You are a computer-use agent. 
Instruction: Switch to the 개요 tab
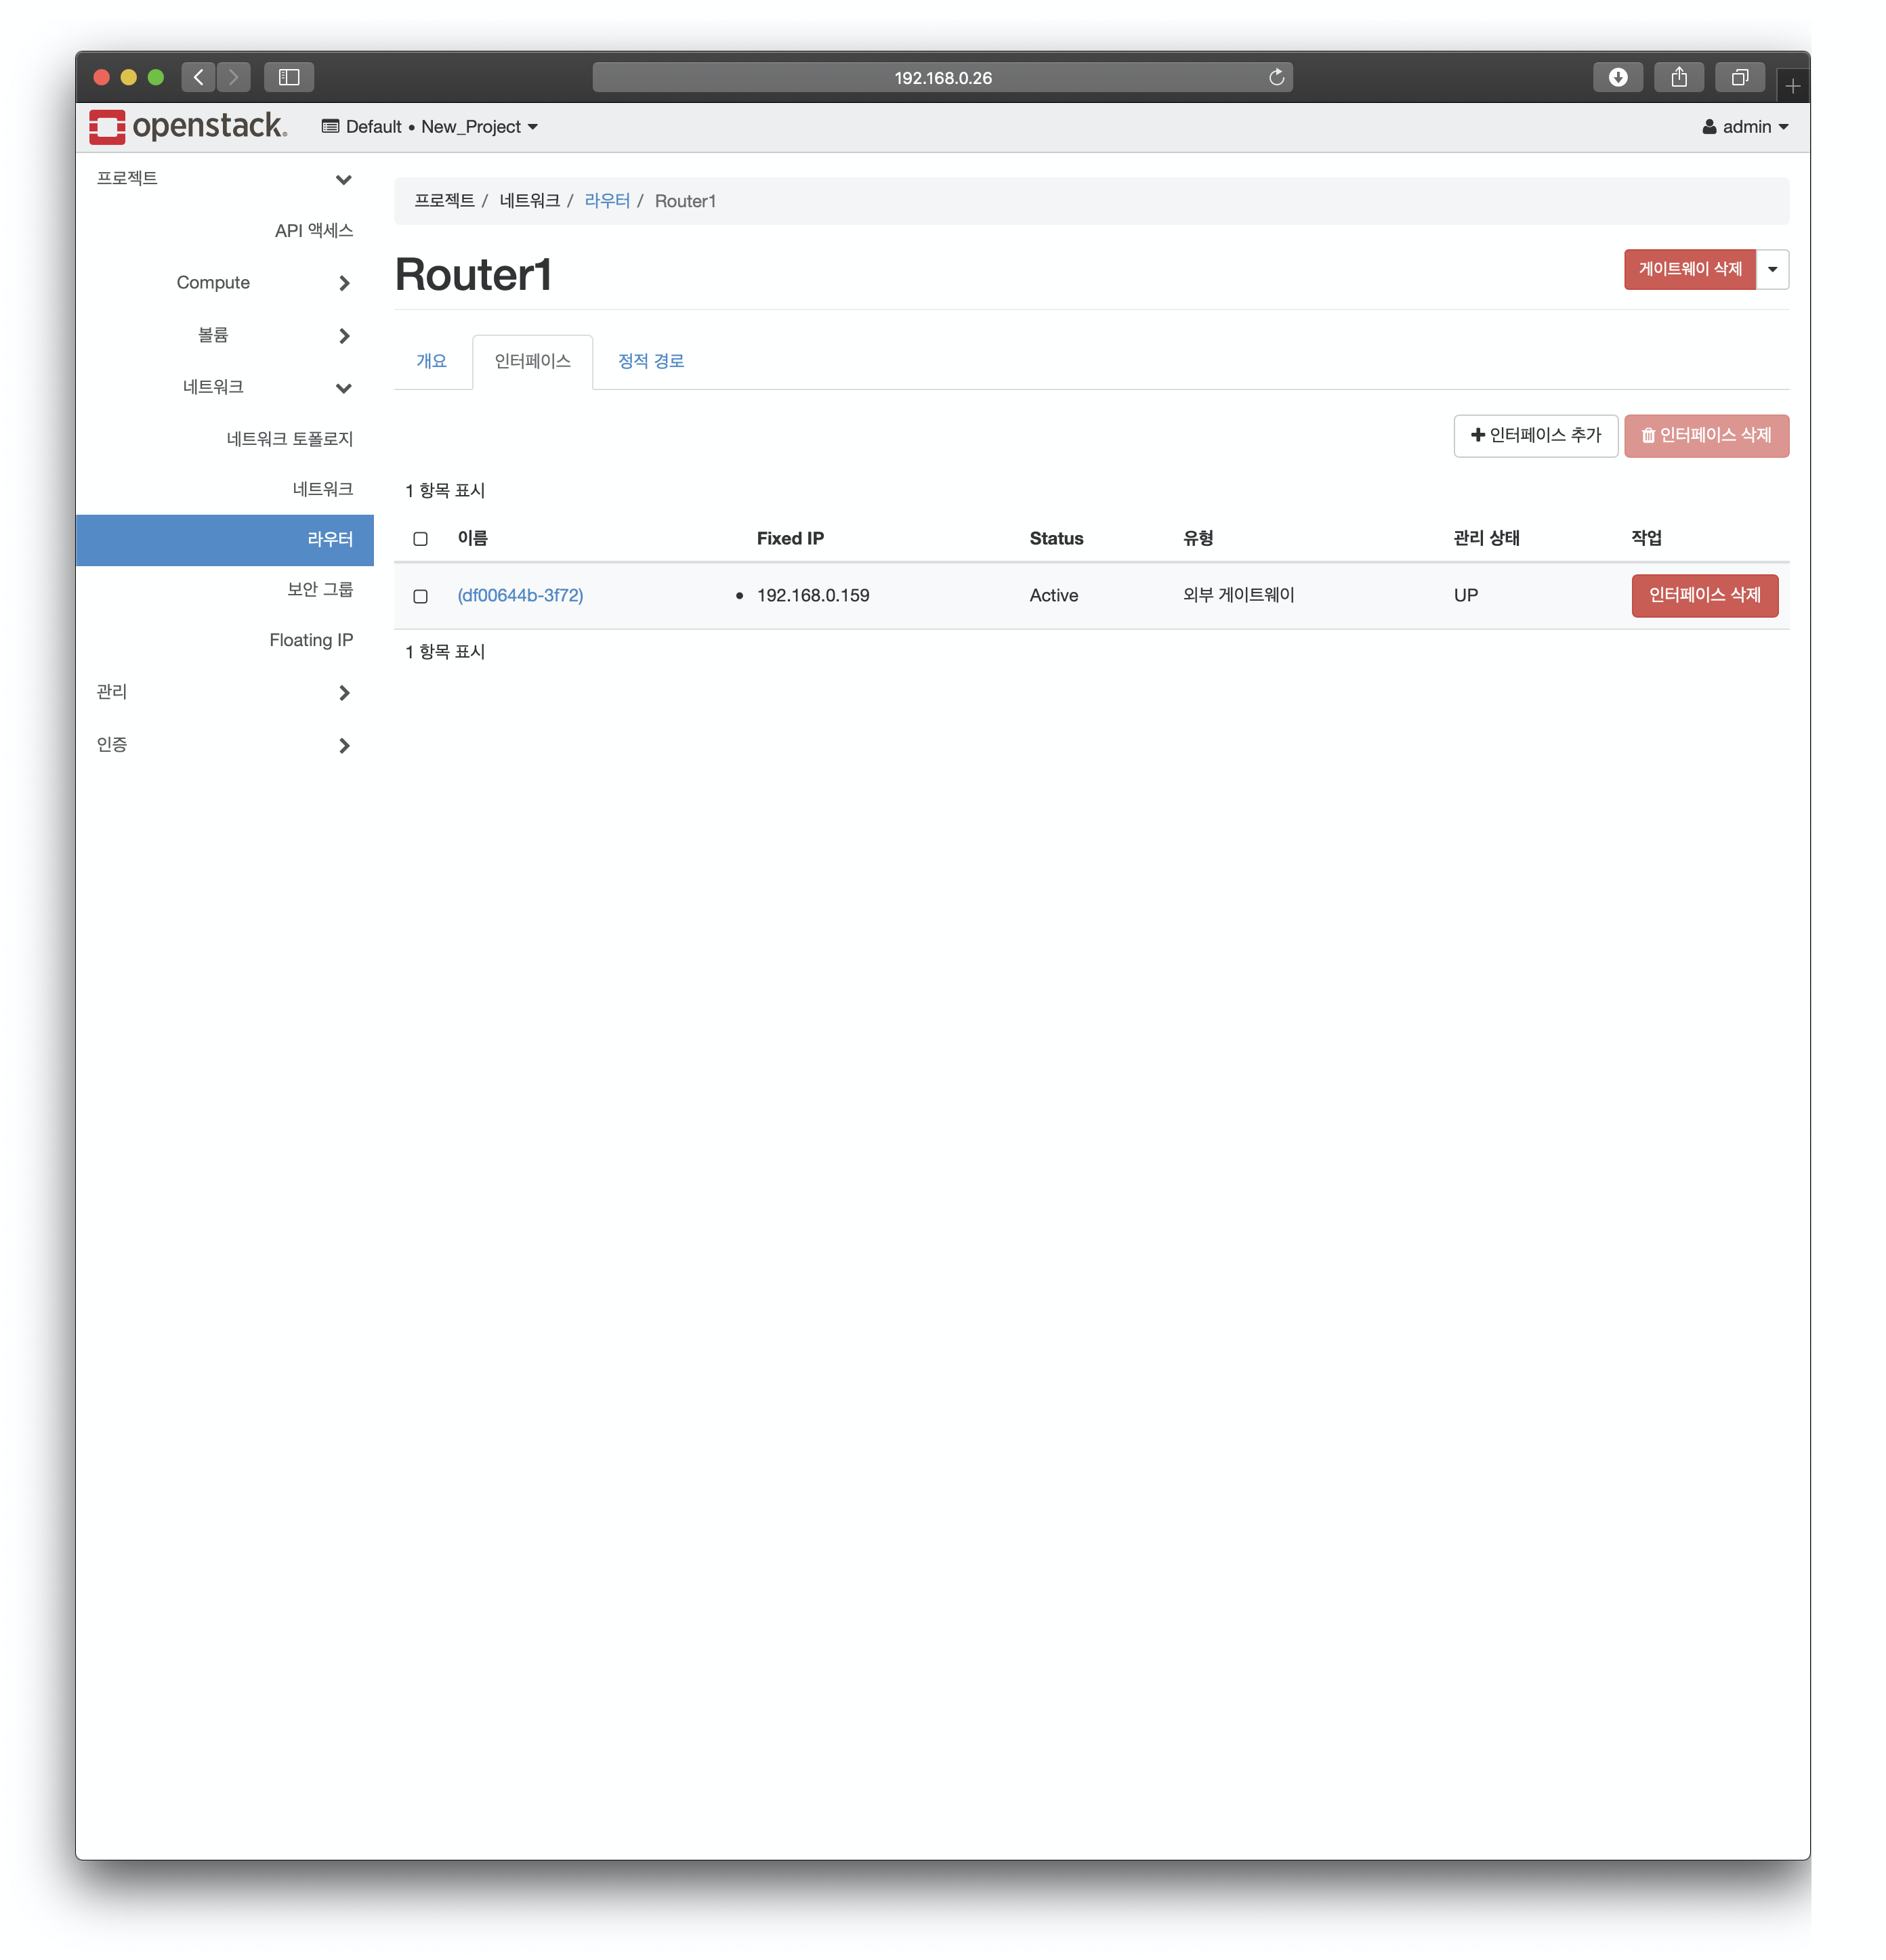click(431, 361)
